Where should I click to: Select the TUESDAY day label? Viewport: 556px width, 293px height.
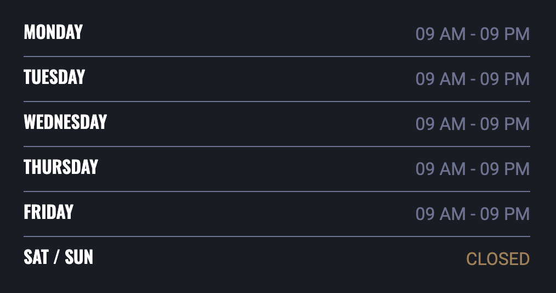point(54,77)
